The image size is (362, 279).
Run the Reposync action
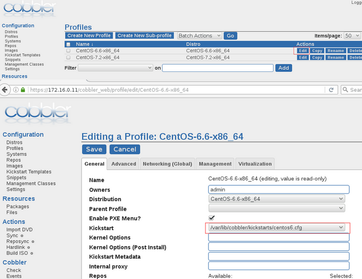pos(18,241)
